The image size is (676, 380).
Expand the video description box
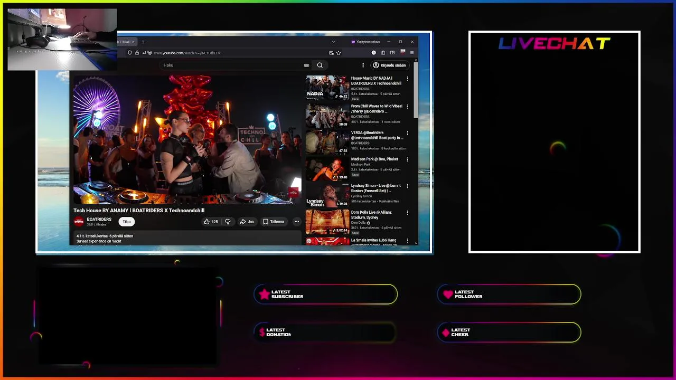[x=187, y=239]
